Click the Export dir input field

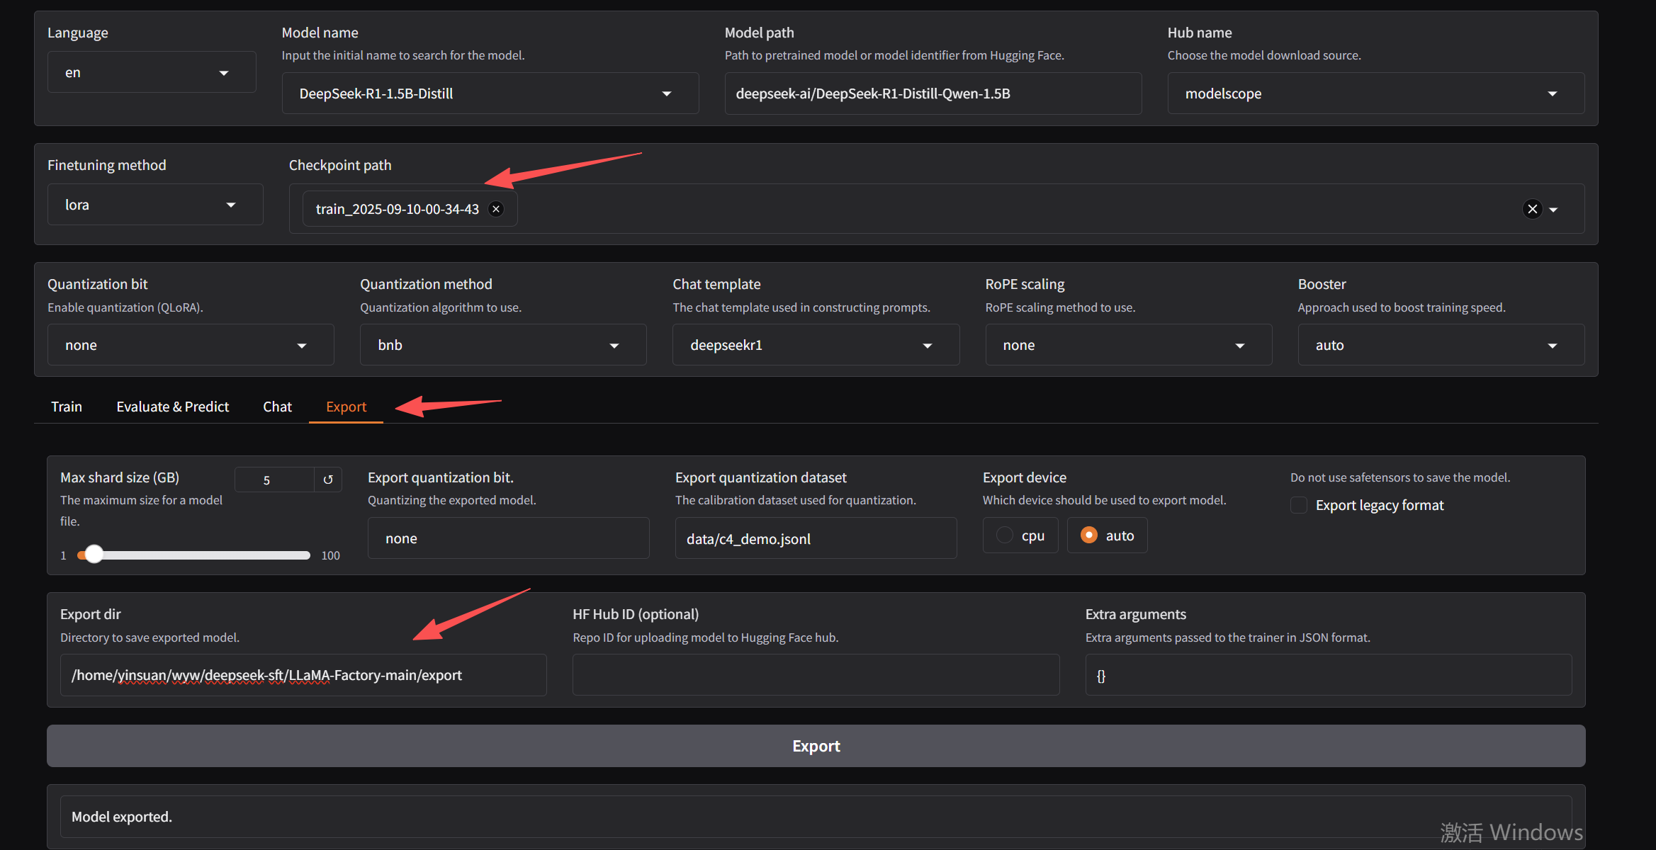tap(303, 675)
